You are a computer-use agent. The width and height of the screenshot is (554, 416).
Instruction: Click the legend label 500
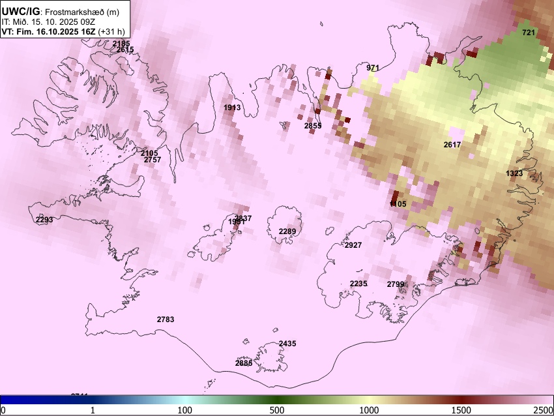click(277, 410)
